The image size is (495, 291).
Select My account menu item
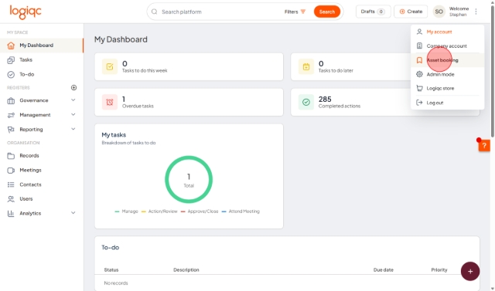[447, 32]
